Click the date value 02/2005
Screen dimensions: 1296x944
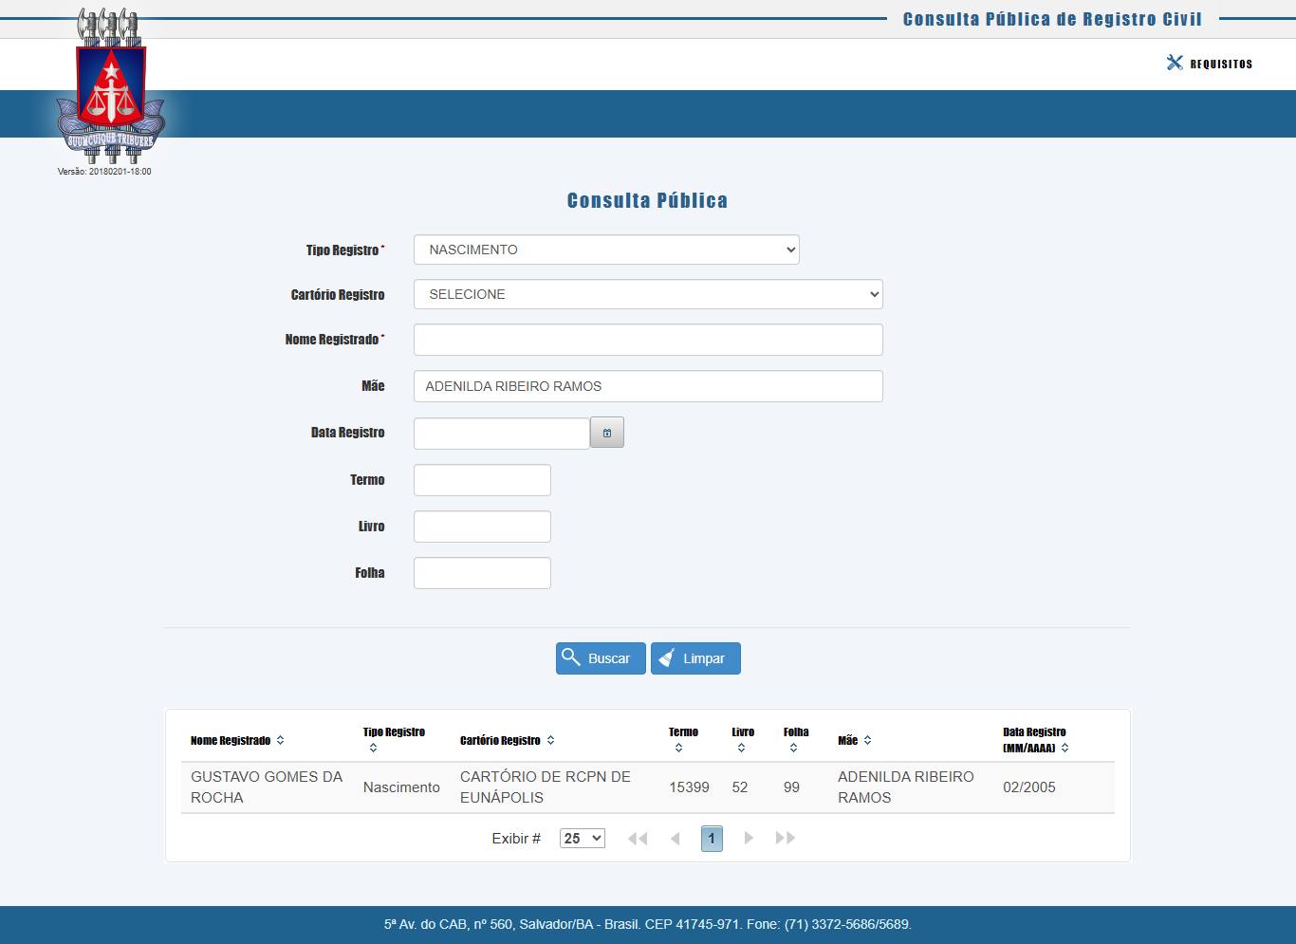tap(1029, 787)
